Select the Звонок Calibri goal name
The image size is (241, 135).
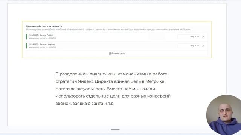(x=41, y=36)
